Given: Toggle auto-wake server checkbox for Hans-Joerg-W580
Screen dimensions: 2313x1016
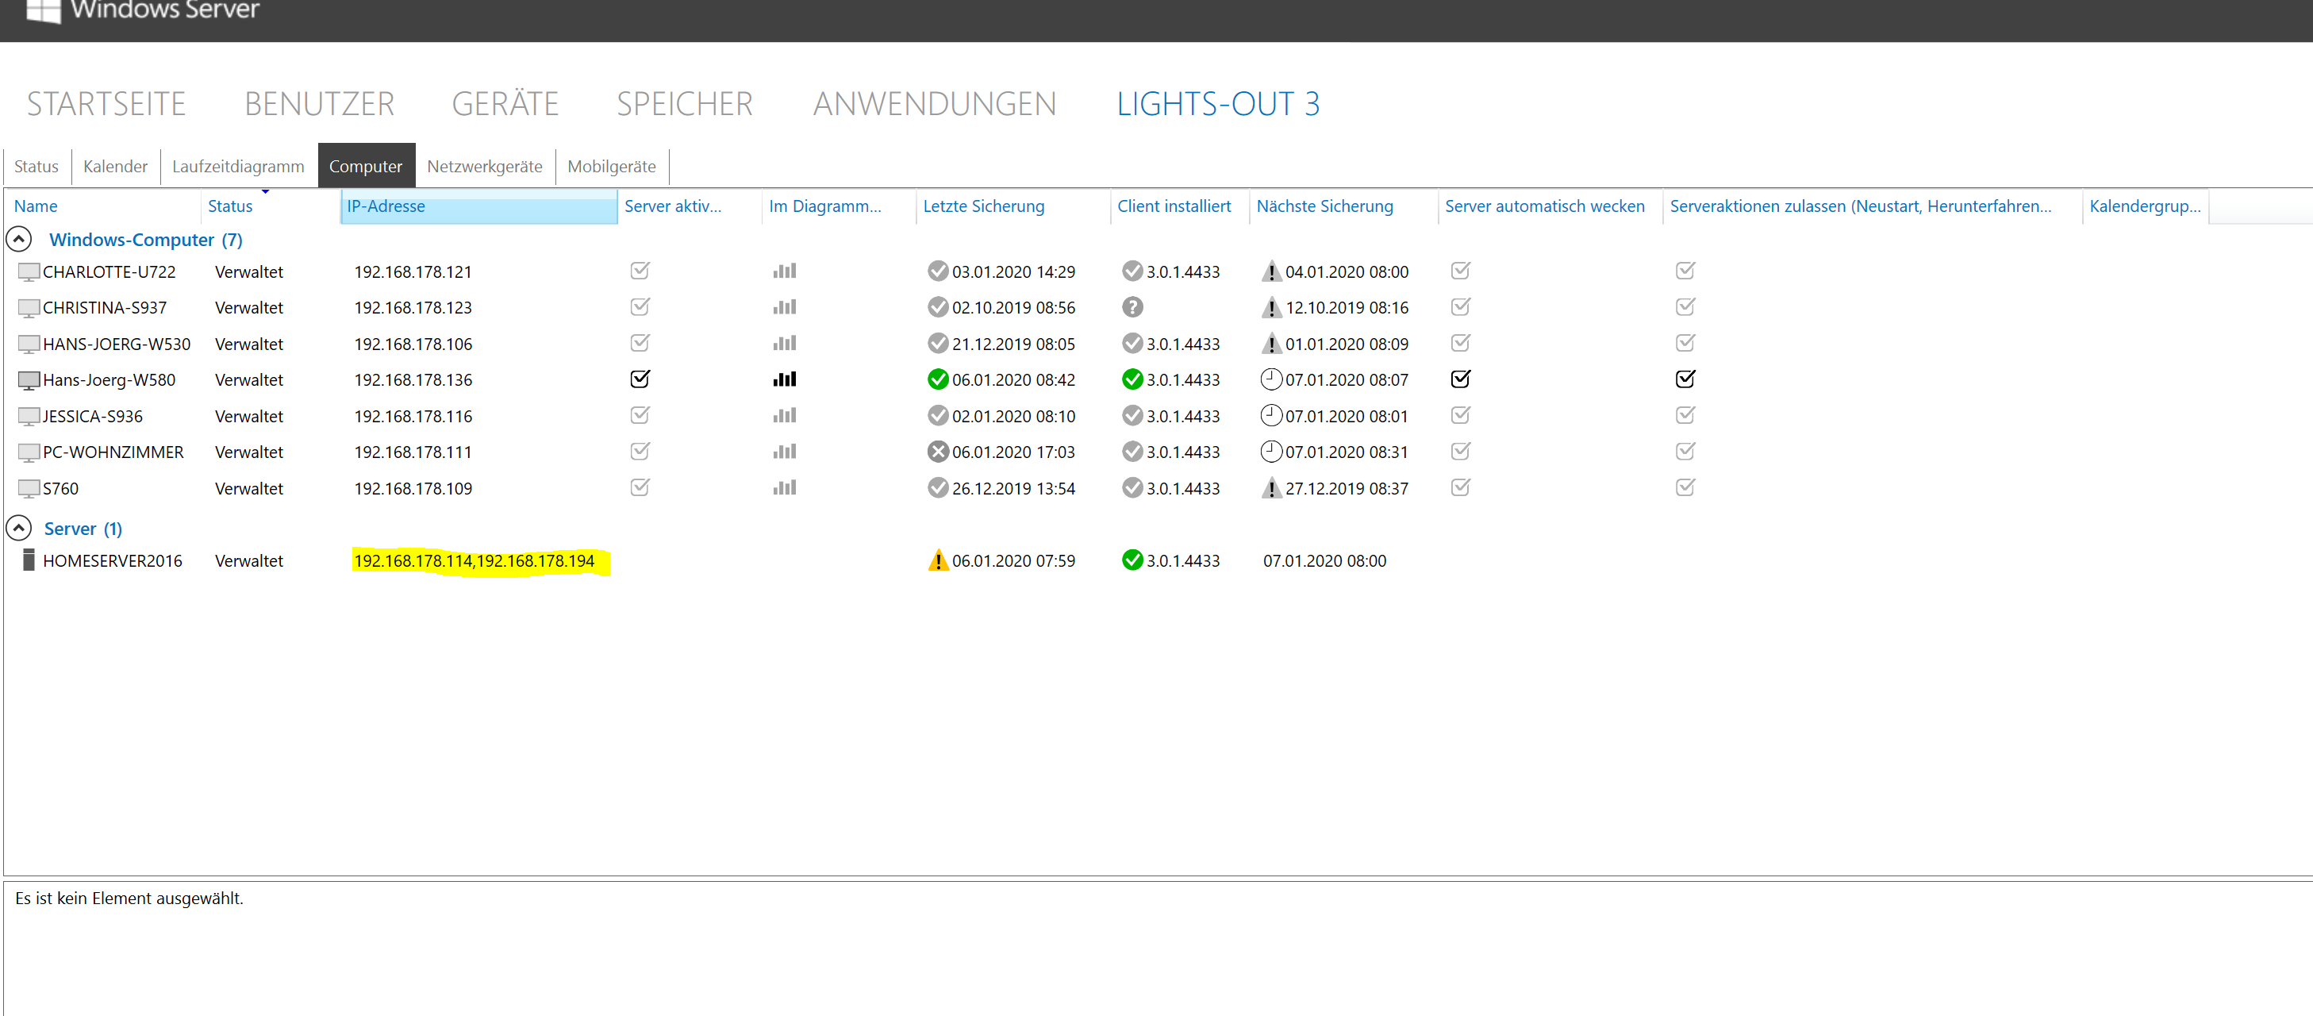Looking at the screenshot, I should click(x=1461, y=378).
